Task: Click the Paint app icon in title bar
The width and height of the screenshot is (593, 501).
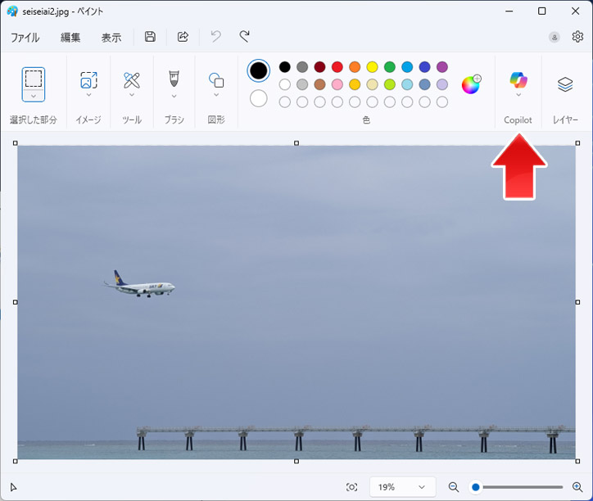Action: pyautogui.click(x=12, y=11)
